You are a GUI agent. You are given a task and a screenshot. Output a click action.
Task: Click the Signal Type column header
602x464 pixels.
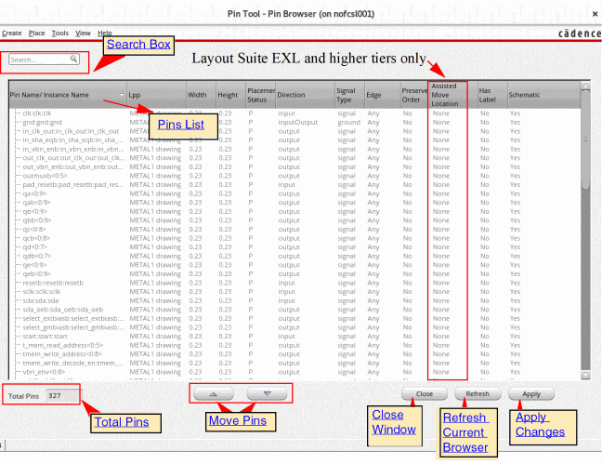(x=349, y=95)
